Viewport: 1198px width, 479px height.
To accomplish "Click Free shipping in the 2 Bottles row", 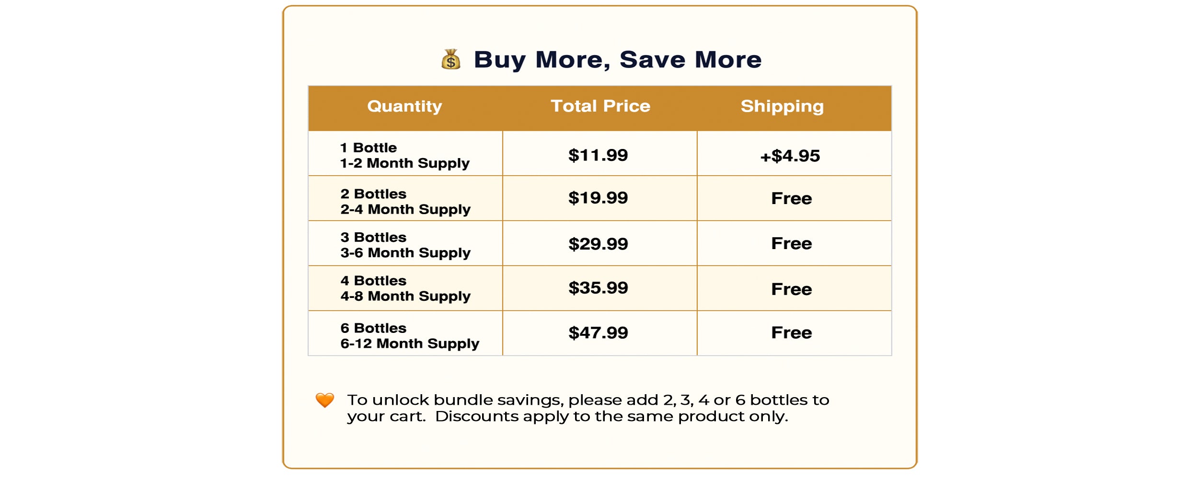I will pos(791,198).
